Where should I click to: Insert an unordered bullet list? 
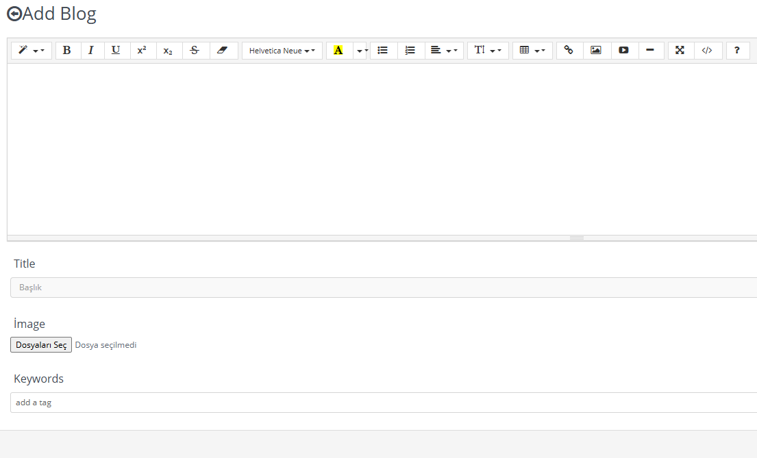[x=383, y=51]
